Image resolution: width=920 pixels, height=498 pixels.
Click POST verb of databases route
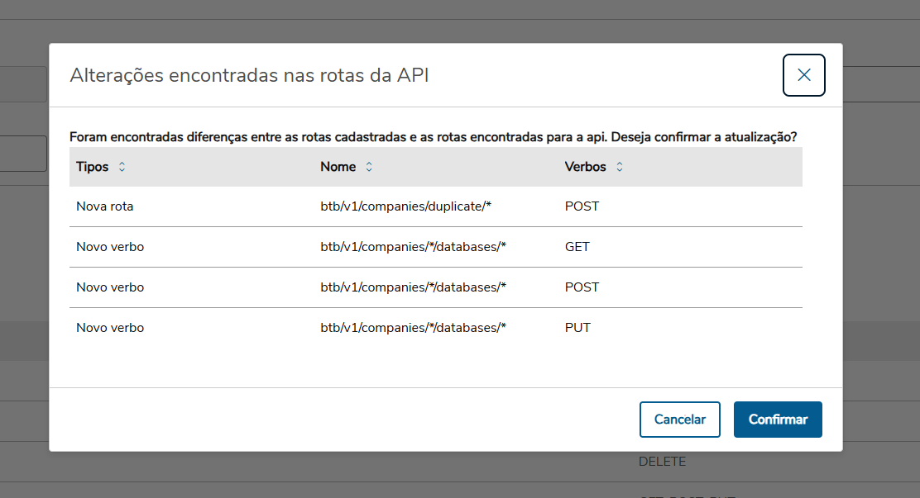[582, 287]
